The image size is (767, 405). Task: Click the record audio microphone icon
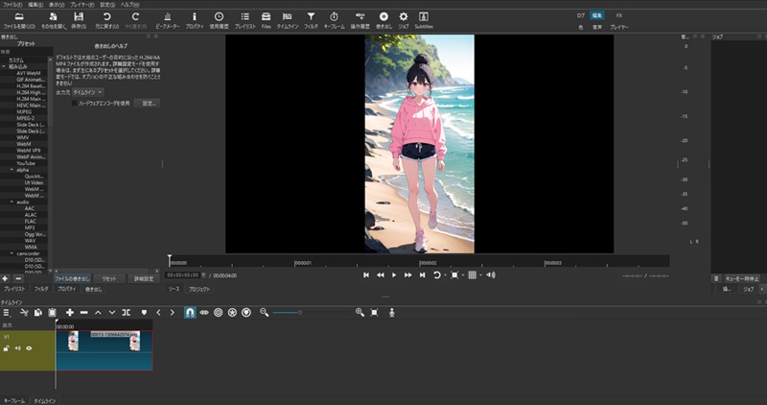[x=391, y=313]
